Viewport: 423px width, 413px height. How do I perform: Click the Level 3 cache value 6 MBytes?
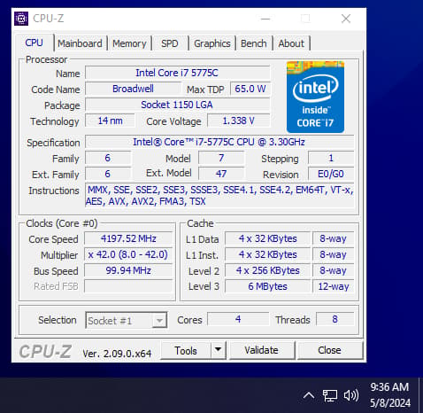click(x=268, y=286)
